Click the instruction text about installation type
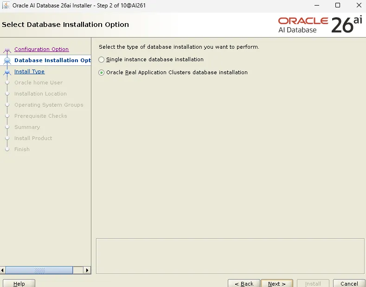The width and height of the screenshot is (366, 287). click(x=179, y=47)
